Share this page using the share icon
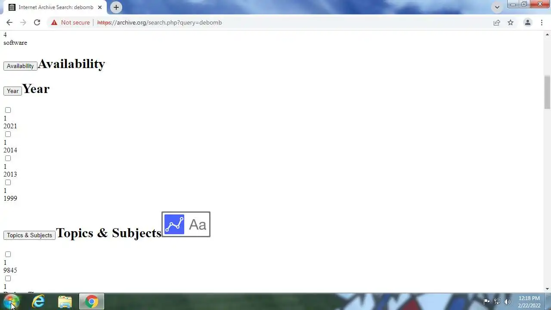This screenshot has height=310, width=551. (497, 22)
